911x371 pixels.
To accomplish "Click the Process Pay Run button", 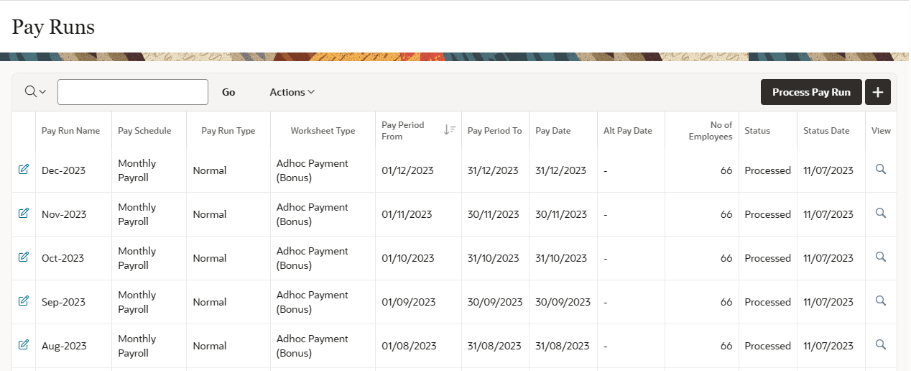I will [x=811, y=92].
